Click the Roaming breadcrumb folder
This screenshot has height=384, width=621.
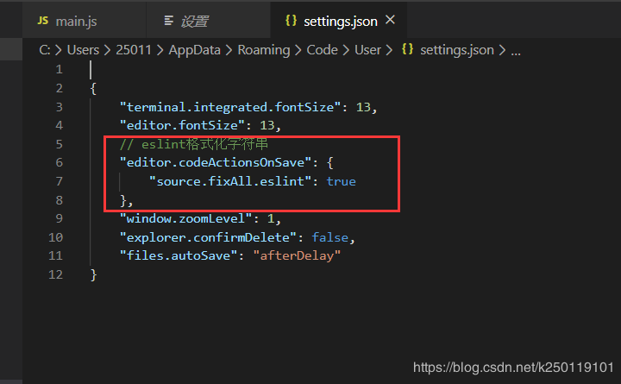tap(265, 50)
